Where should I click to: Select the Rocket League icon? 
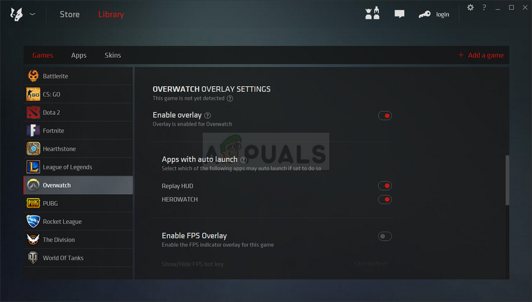coord(33,221)
